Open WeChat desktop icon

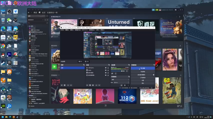[x=9, y=21]
